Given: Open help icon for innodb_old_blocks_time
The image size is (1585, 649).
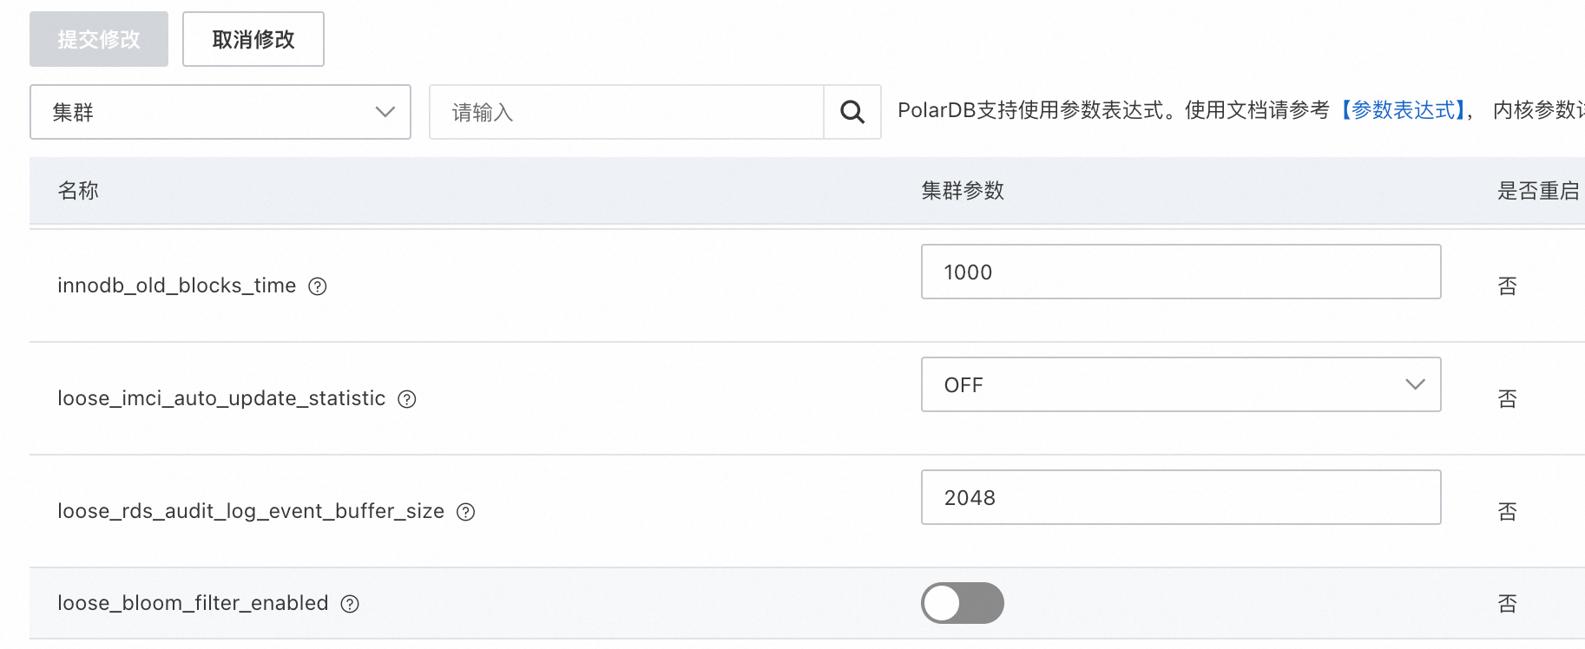Looking at the screenshot, I should coord(318,286).
